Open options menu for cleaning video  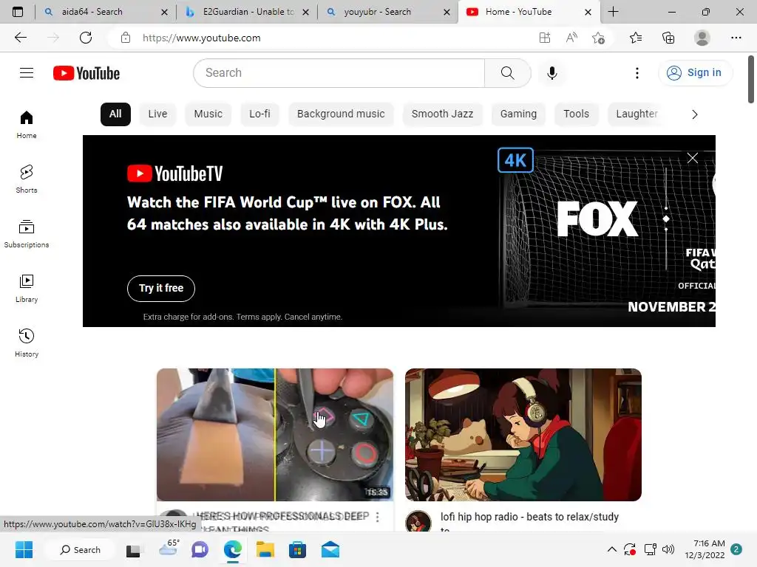[377, 517]
